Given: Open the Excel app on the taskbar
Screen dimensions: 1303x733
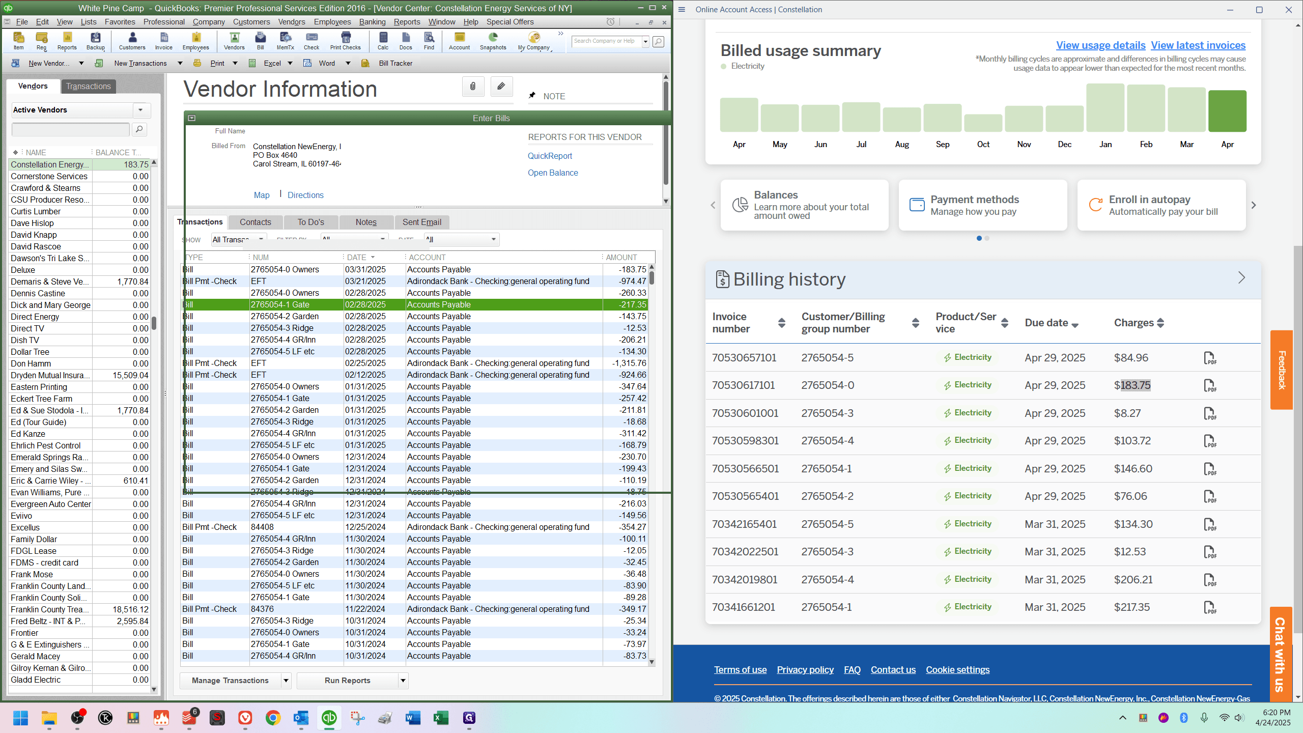Looking at the screenshot, I should pos(441,718).
